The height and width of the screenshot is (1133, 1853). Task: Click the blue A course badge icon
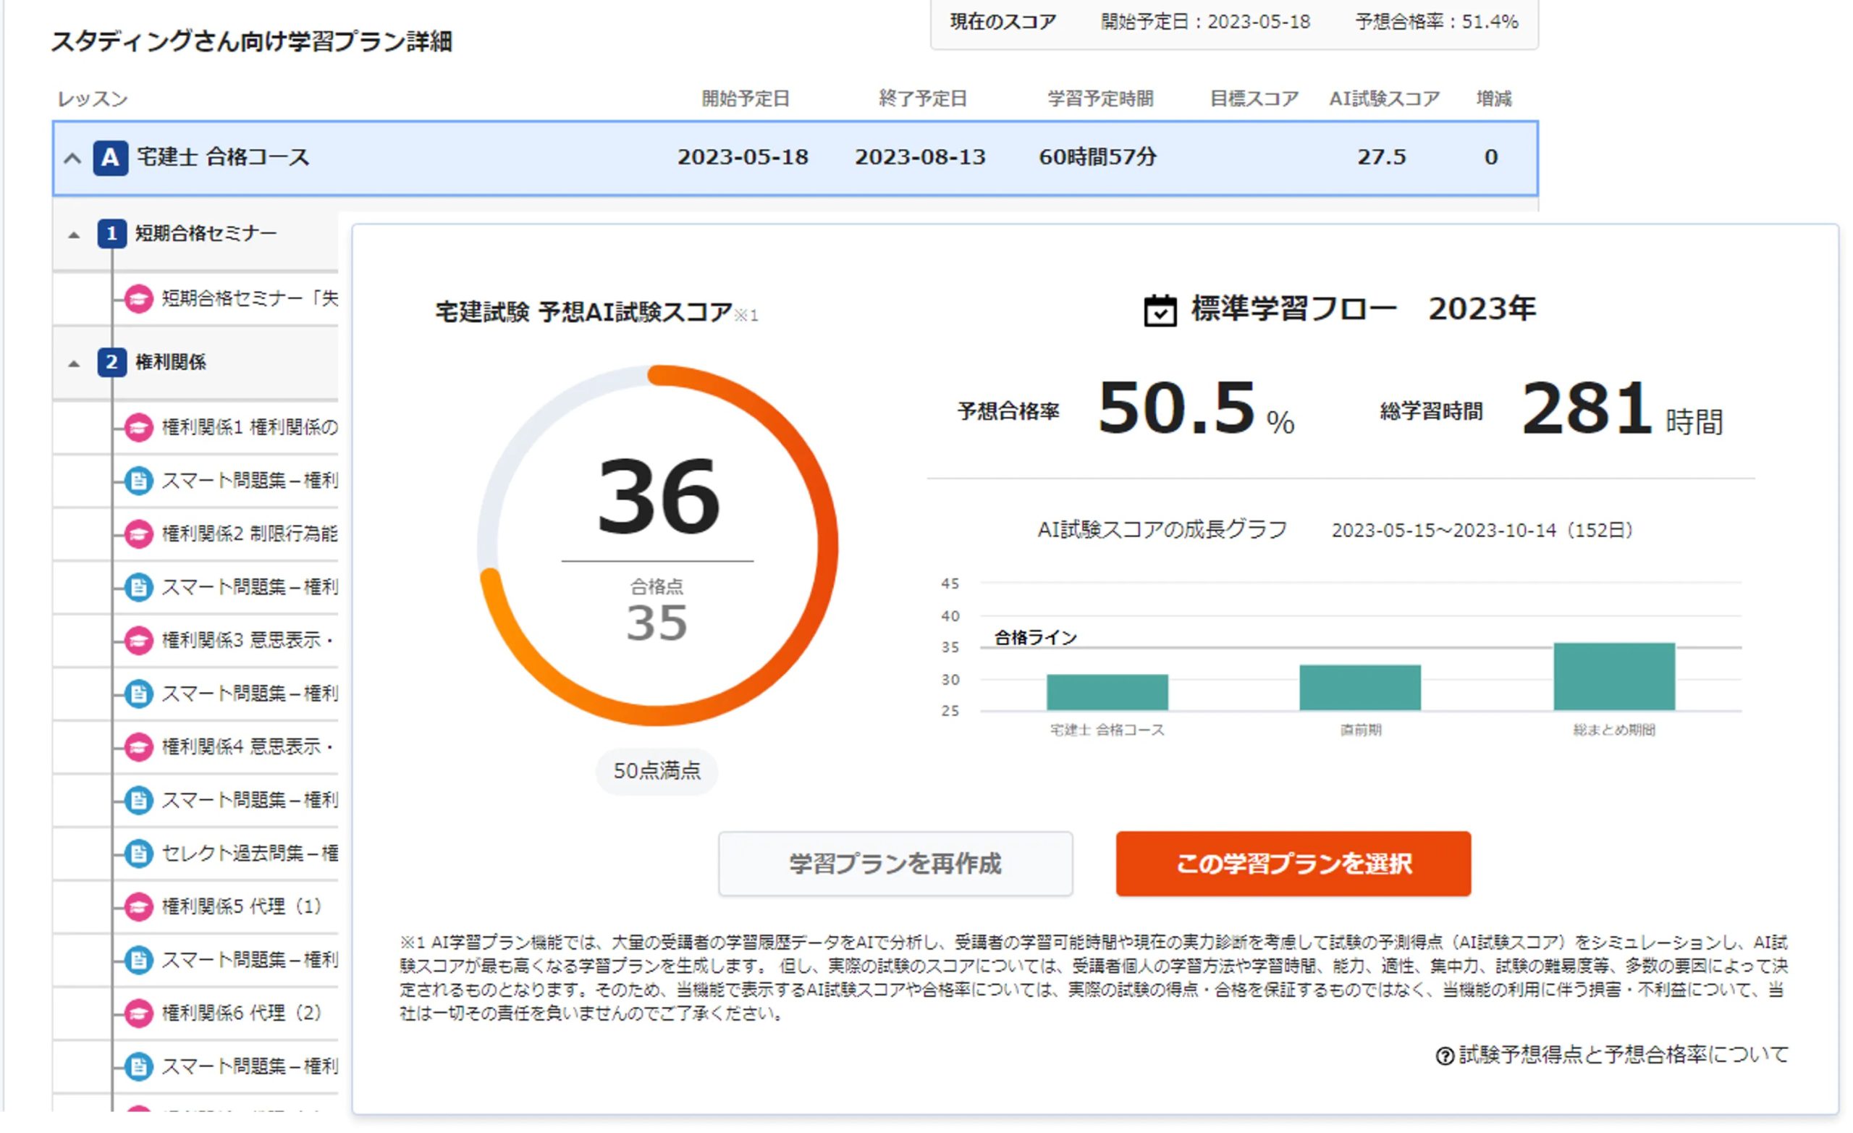pyautogui.click(x=110, y=158)
